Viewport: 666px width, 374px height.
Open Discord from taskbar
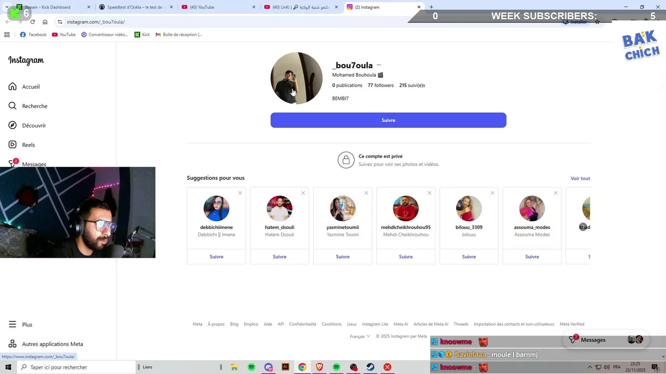coord(268,367)
